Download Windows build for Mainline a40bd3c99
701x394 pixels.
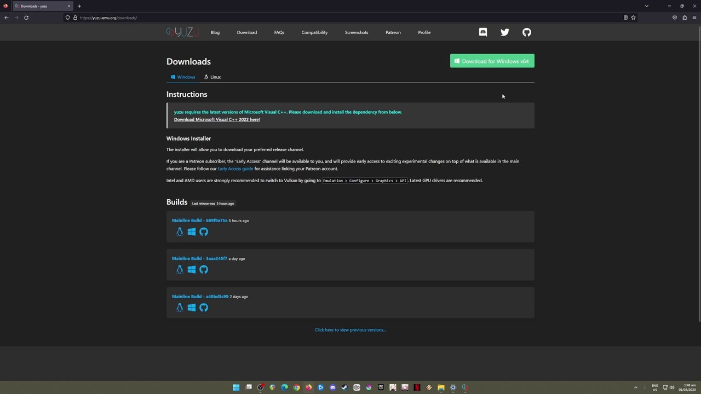tap(192, 308)
